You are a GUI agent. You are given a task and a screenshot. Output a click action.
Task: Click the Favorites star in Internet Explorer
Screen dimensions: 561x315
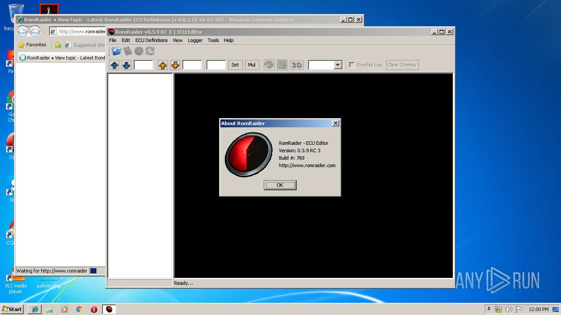21,45
